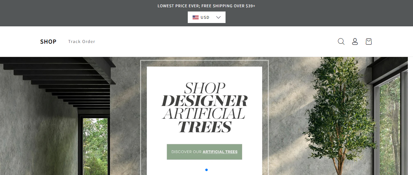Open the search magnifier icon
This screenshot has width=413, height=175.
341,41
